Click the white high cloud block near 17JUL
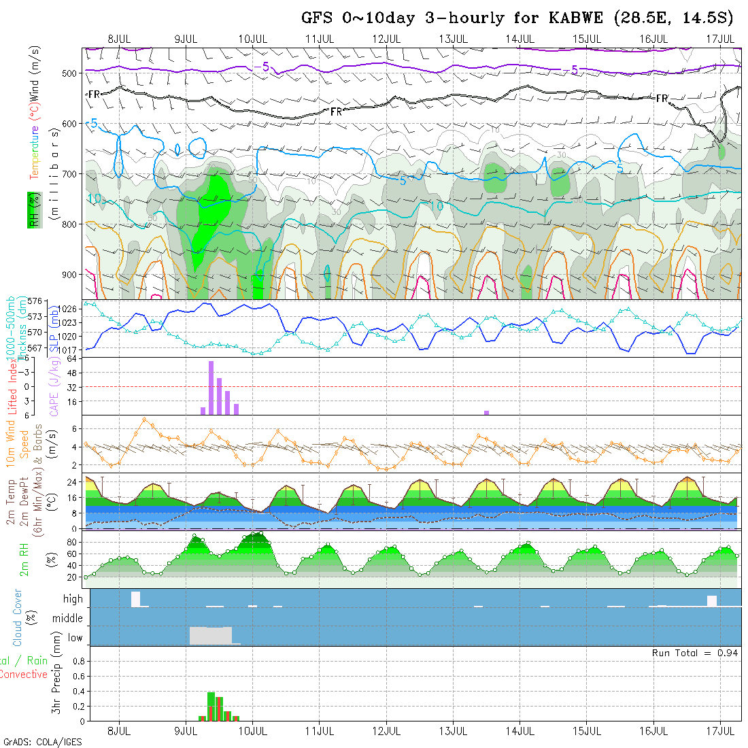748x748 pixels. click(711, 600)
